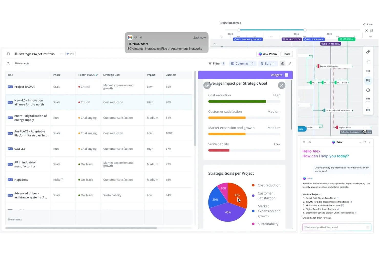This screenshot has height=253, width=379.
Task: Open the Columns dropdown
Action: point(242,64)
